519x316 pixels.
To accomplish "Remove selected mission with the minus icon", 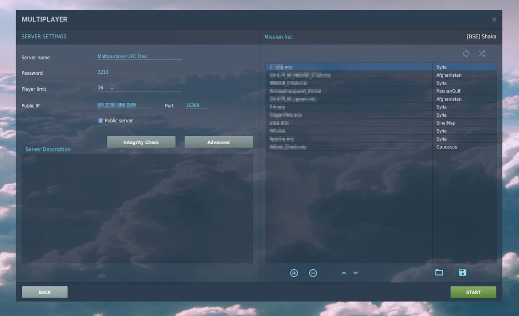I will coord(313,272).
